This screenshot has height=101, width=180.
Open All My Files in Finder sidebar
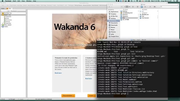(113, 16)
